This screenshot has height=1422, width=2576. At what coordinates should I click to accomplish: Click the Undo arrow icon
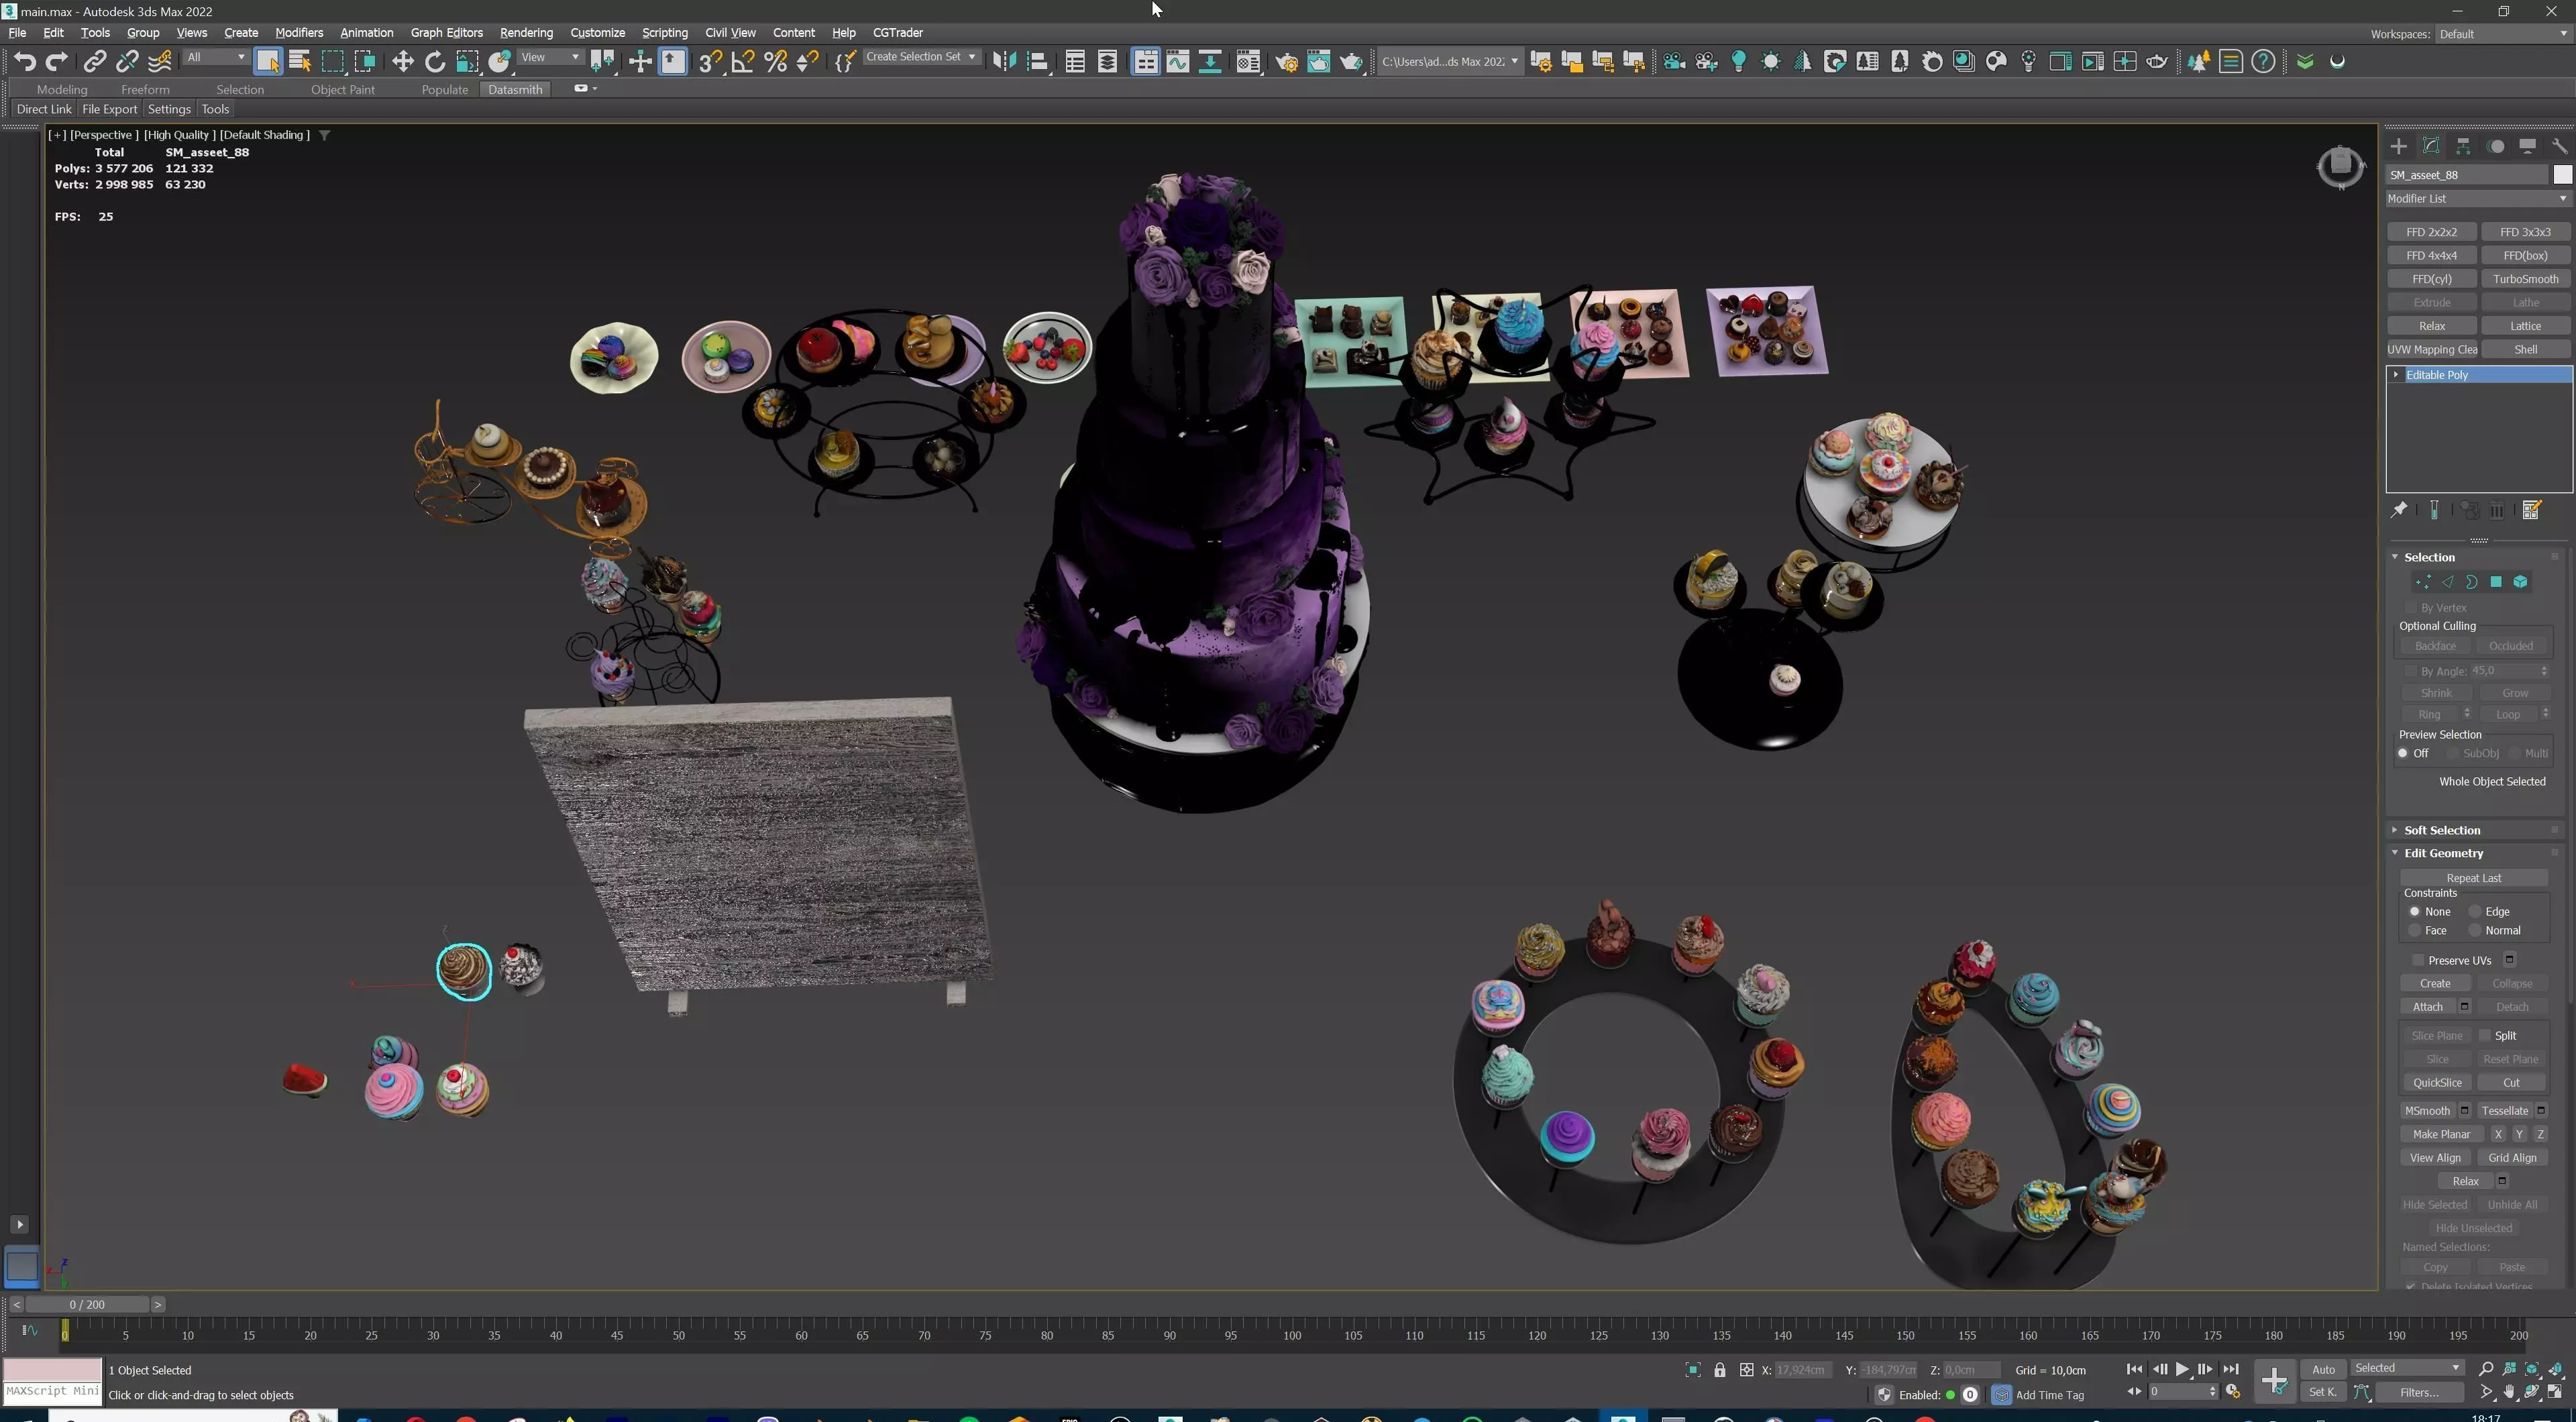coord(25,62)
